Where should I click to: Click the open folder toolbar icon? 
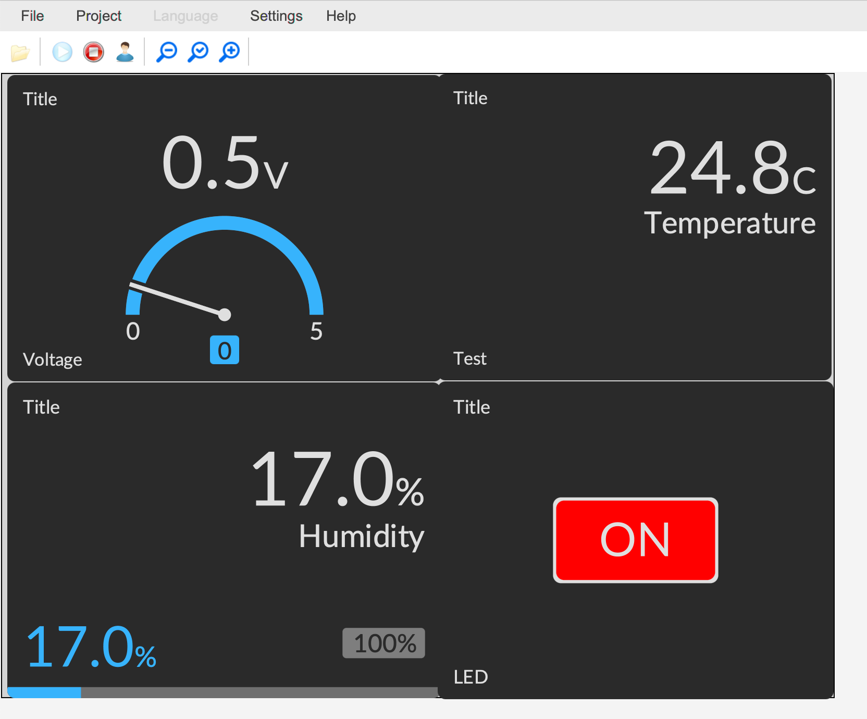click(20, 53)
